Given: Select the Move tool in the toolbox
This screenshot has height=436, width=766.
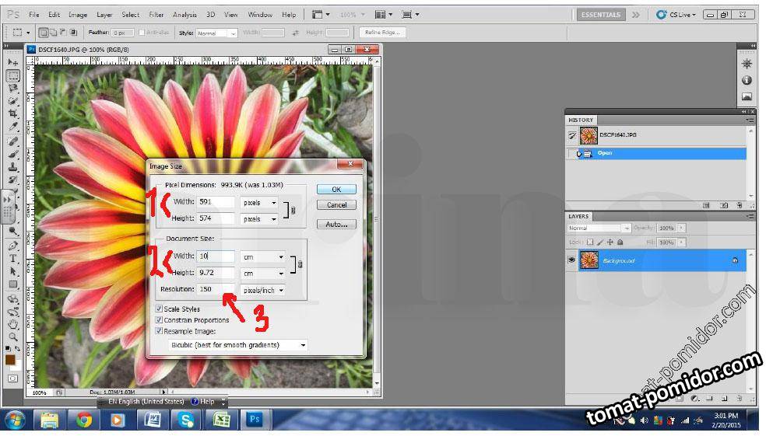Looking at the screenshot, I should coord(13,61).
